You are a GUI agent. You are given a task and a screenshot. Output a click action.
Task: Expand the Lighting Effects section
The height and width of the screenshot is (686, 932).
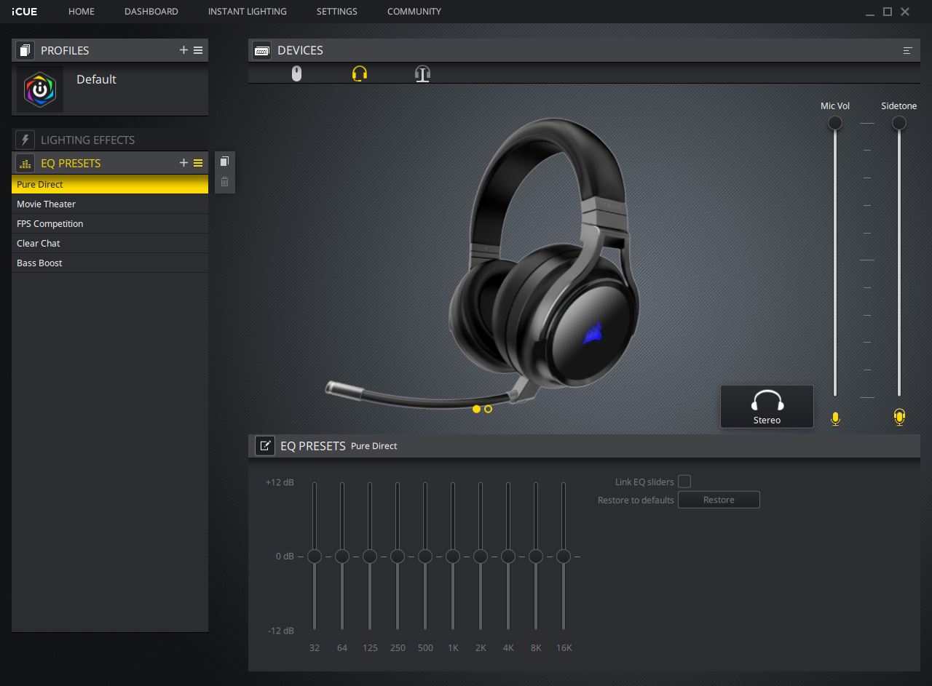[x=110, y=140]
